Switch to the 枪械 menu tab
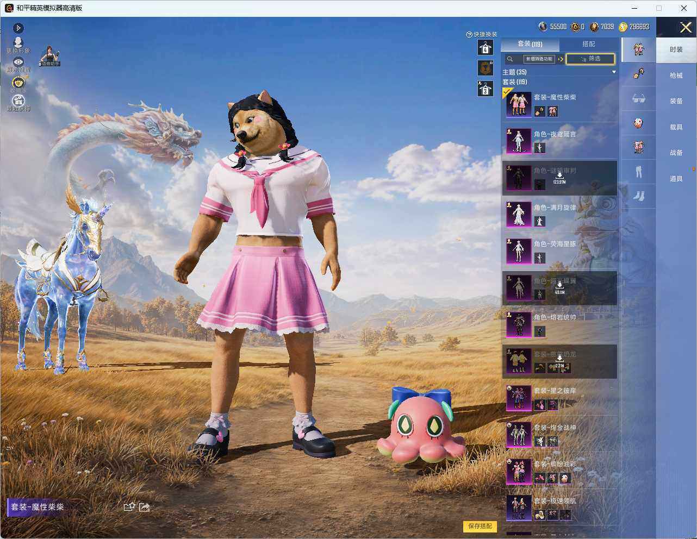 [676, 76]
